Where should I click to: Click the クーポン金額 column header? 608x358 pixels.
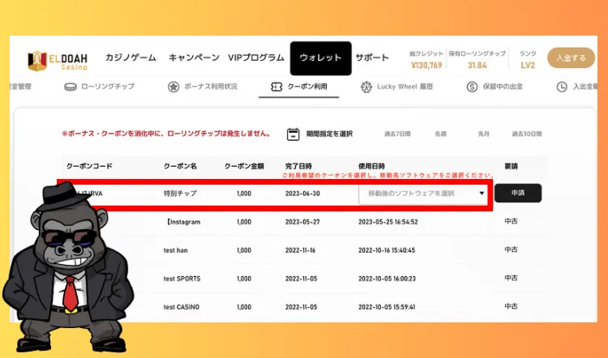(244, 166)
